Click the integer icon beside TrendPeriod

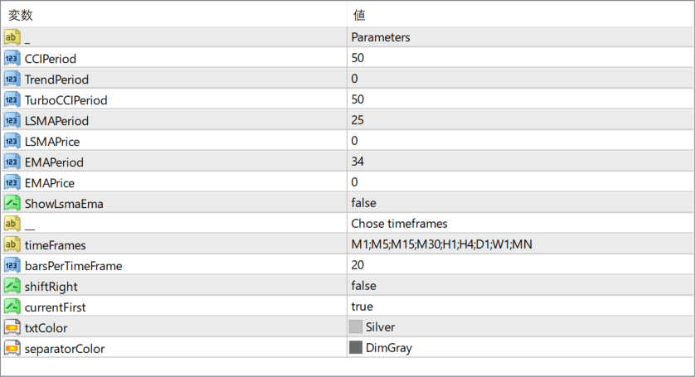click(12, 79)
